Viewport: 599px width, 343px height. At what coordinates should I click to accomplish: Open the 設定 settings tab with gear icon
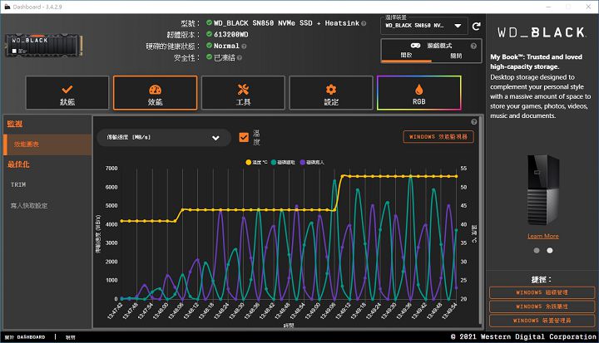click(x=331, y=98)
